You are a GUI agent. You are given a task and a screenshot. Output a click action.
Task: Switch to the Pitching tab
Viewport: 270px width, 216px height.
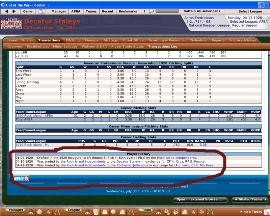pyautogui.click(x=73, y=40)
